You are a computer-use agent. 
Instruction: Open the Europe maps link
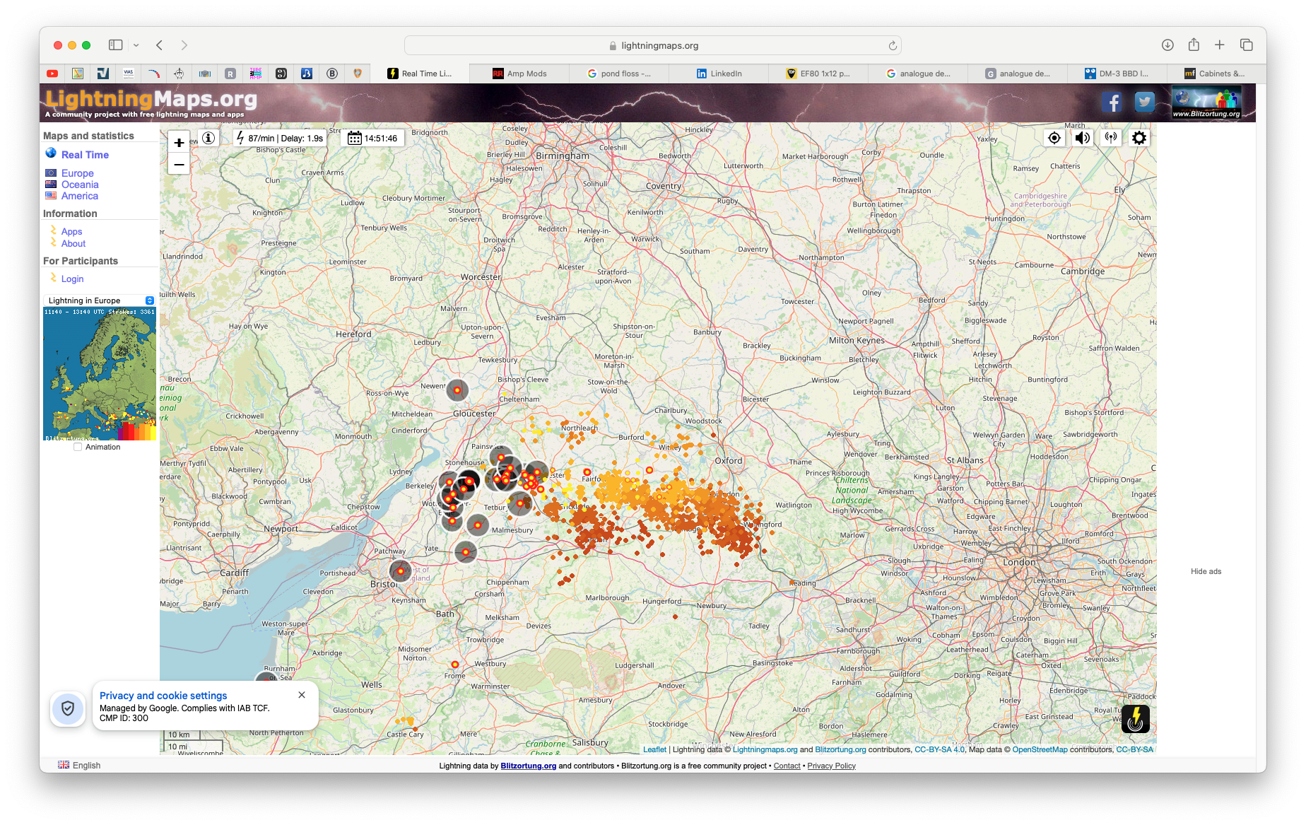tap(77, 173)
